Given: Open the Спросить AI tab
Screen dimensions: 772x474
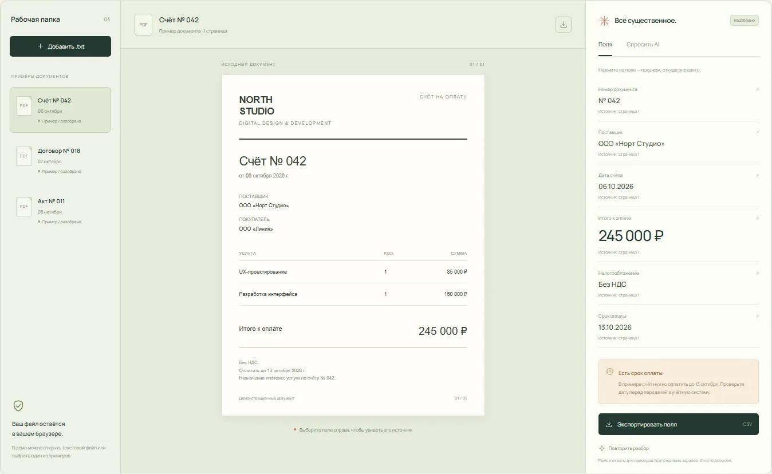Looking at the screenshot, I should (643, 44).
